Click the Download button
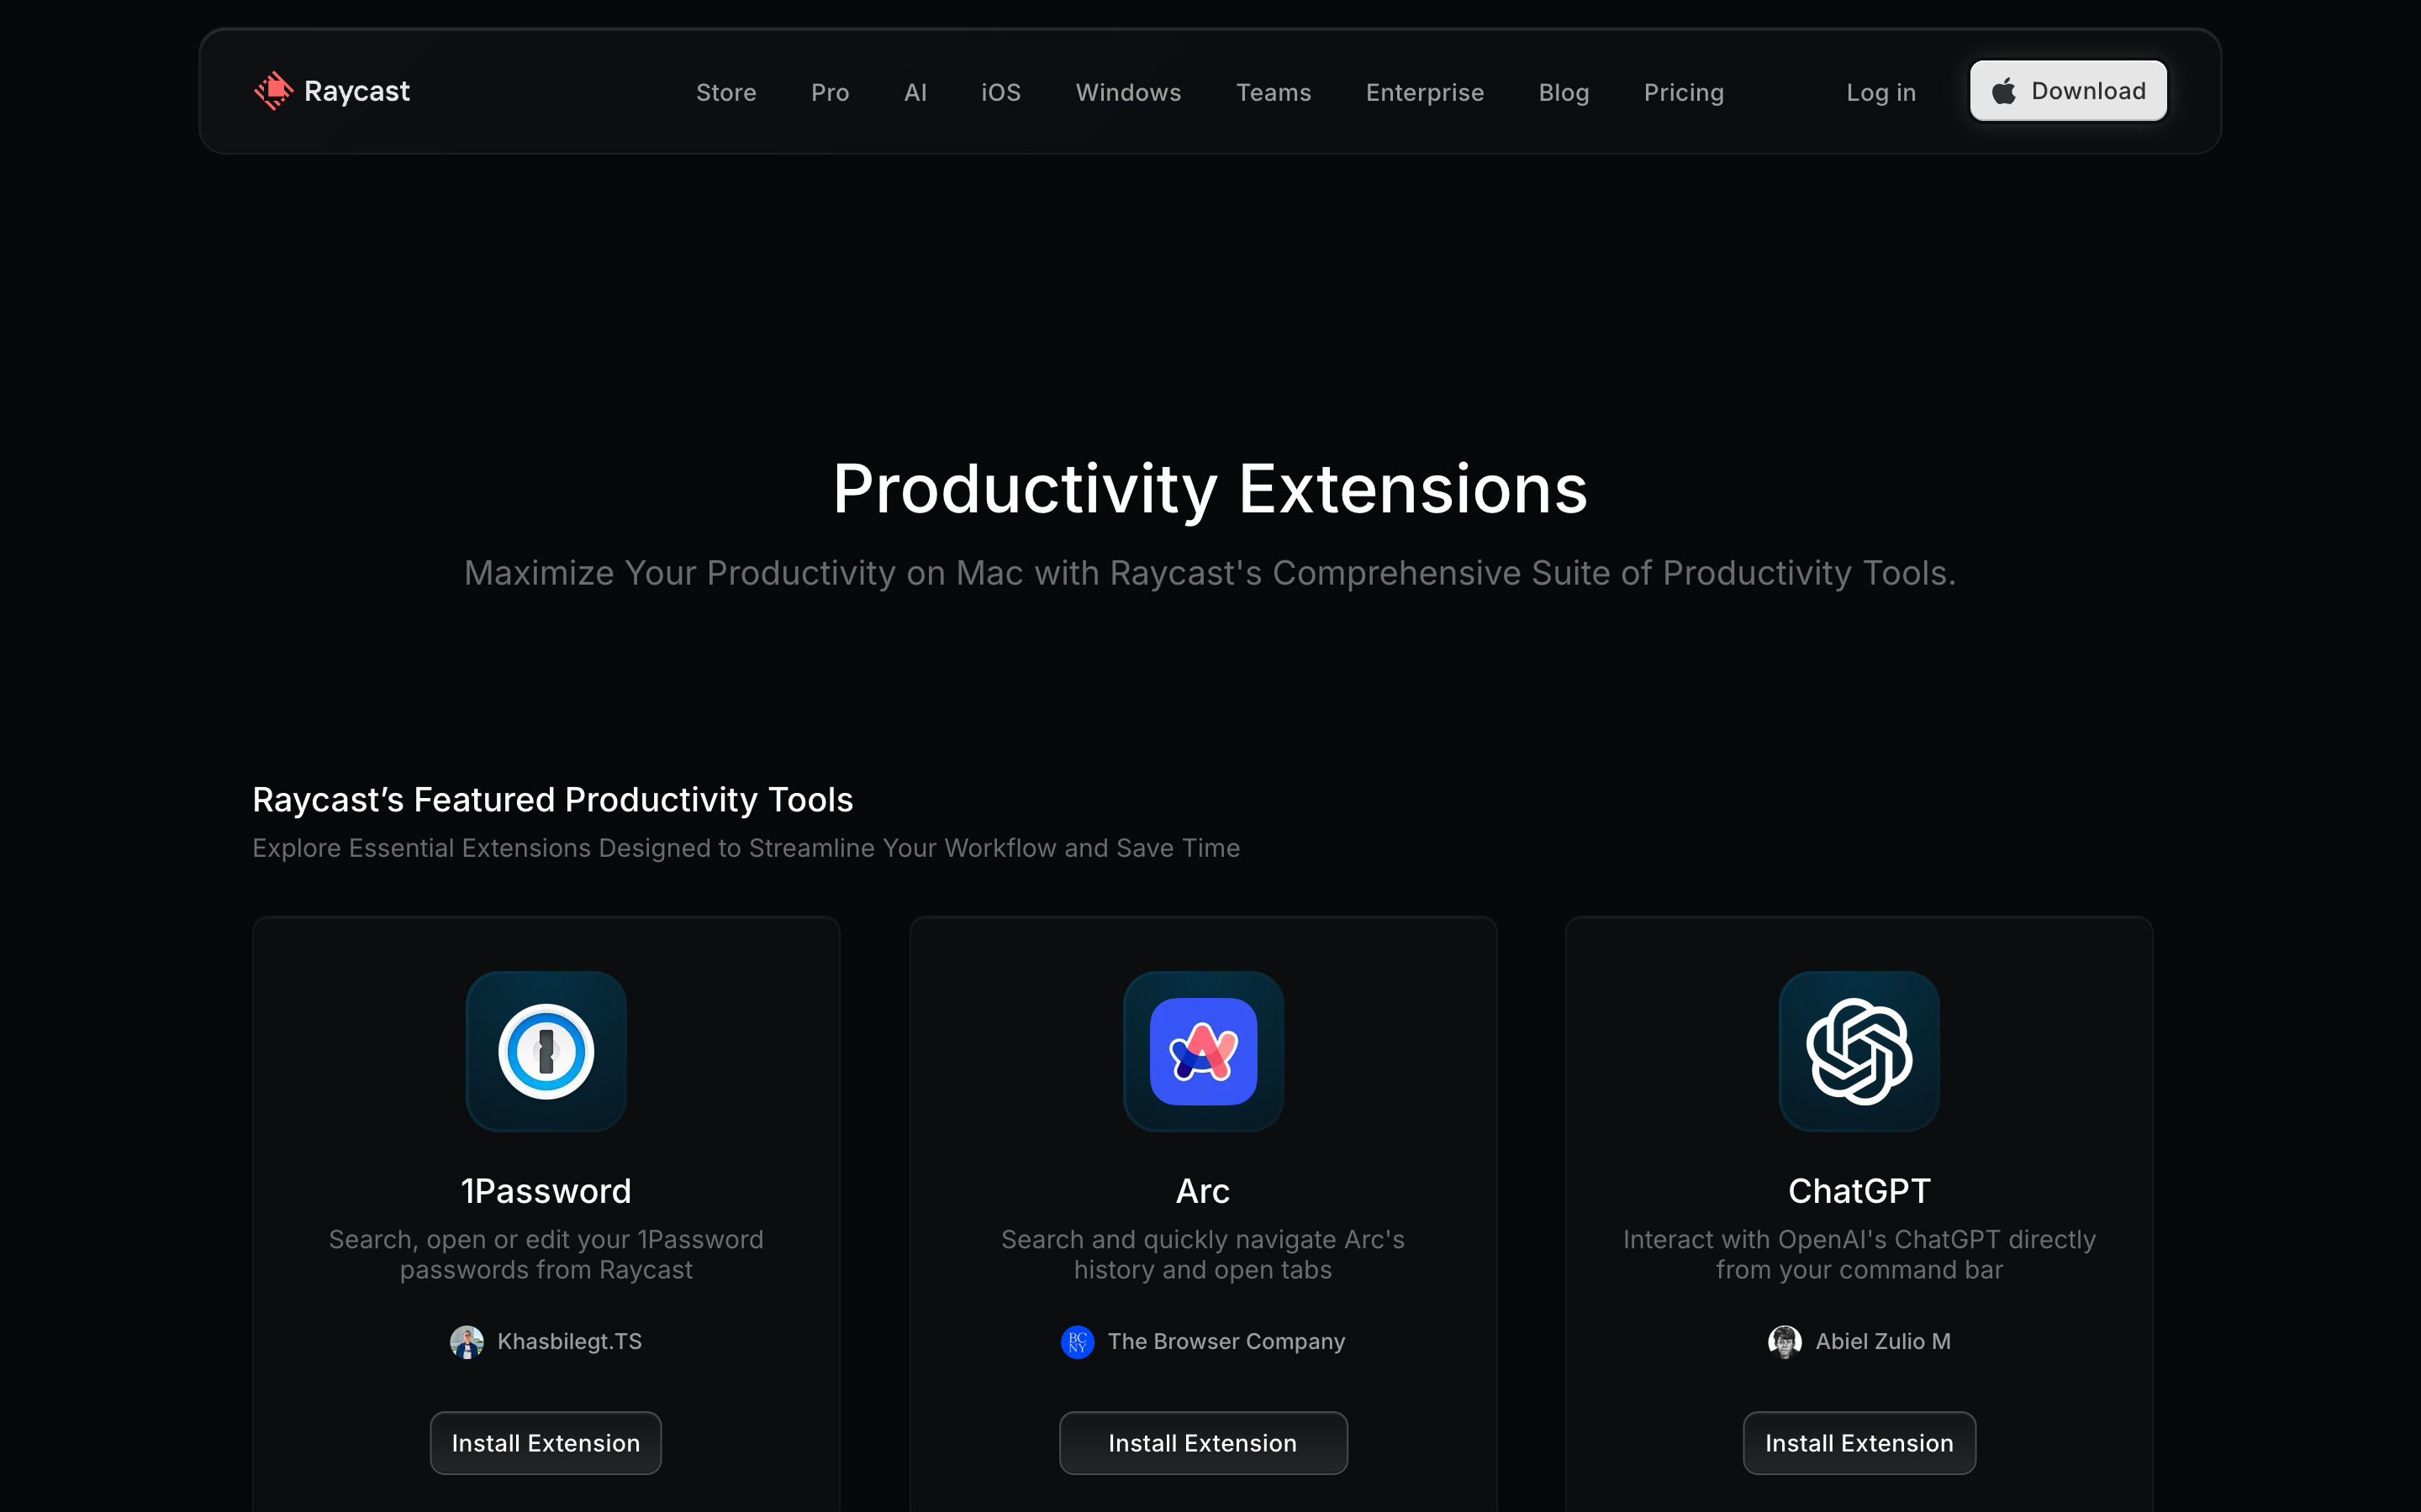This screenshot has width=2421, height=1512. coord(2068,91)
